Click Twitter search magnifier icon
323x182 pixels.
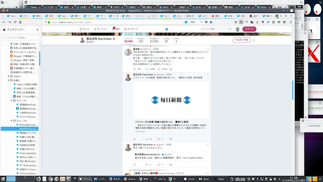point(230,29)
